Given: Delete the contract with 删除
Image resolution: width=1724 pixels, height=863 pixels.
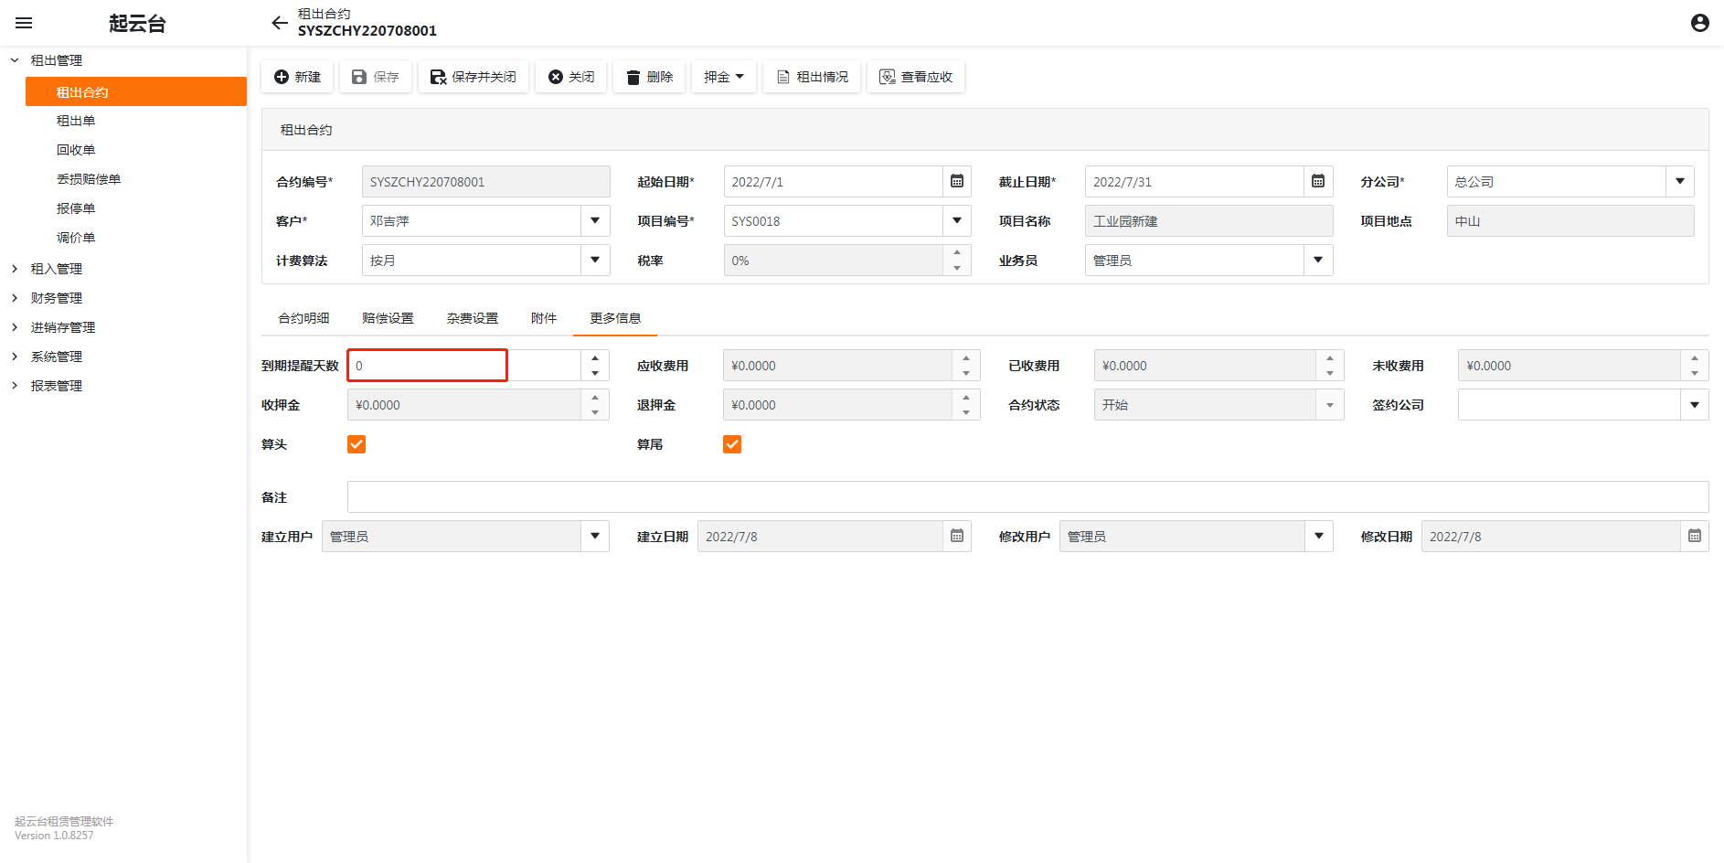Looking at the screenshot, I should click(x=649, y=77).
